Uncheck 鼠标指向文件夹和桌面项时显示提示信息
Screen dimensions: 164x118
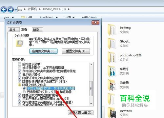point(20,71)
